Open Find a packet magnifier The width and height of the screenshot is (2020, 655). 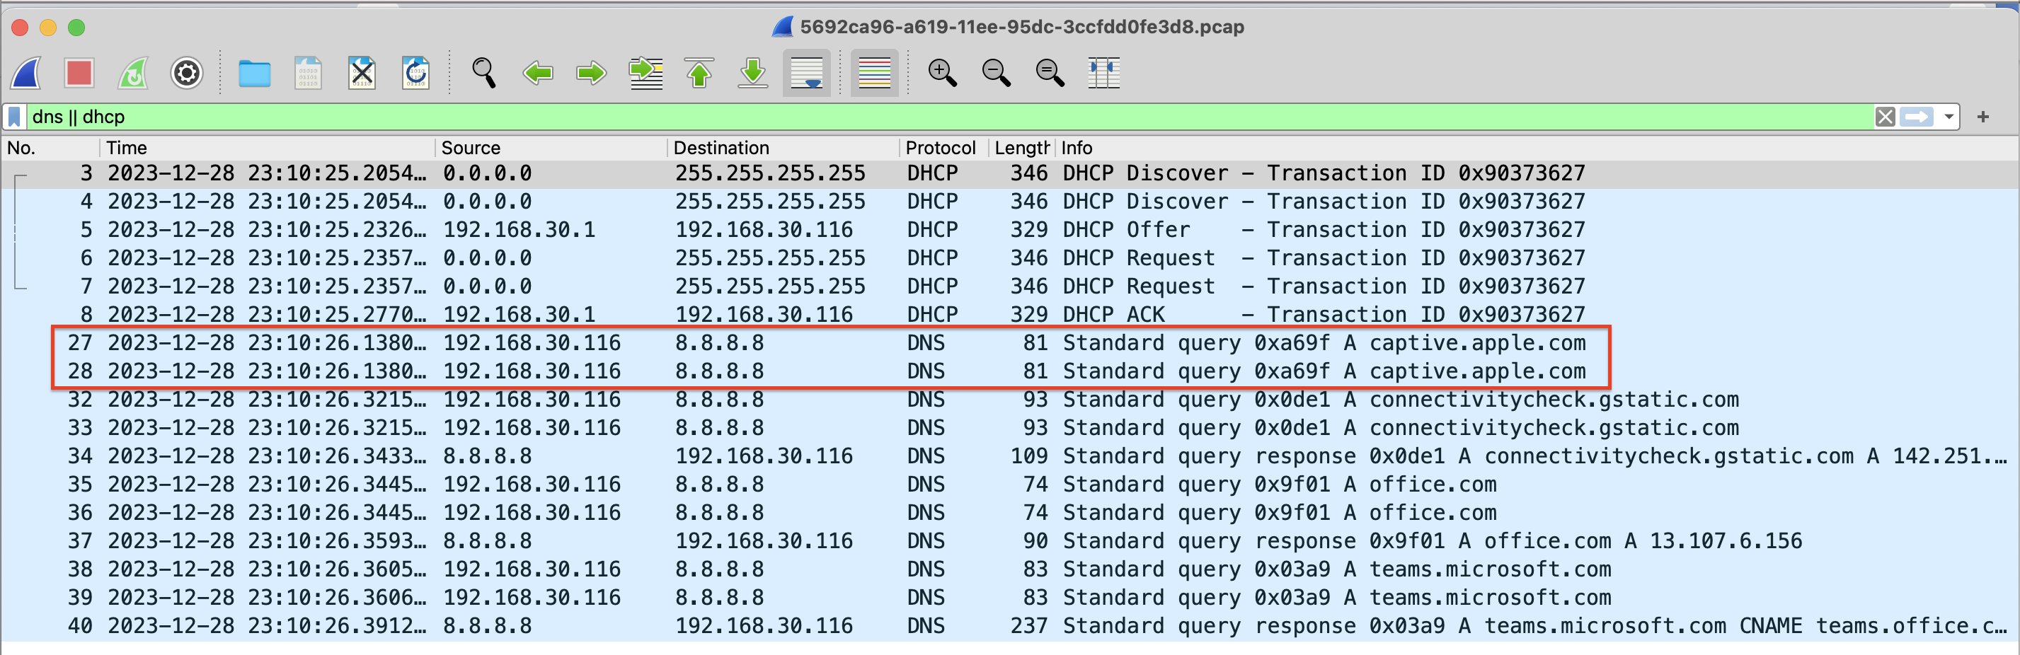point(484,74)
